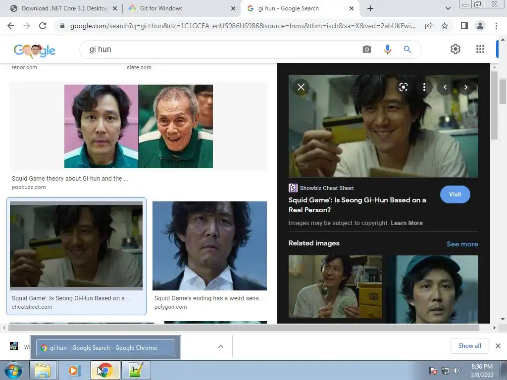Open the Chrome three-dot menu
Image resolution: width=507 pixels, height=380 pixels.
[x=496, y=26]
